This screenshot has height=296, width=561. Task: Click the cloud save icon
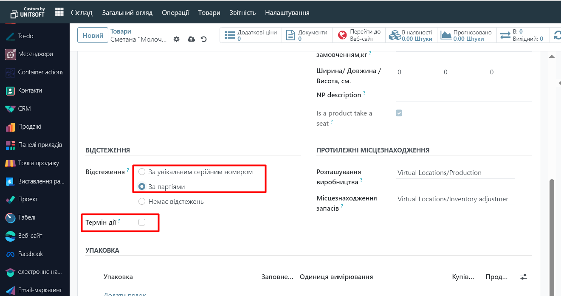pos(191,39)
